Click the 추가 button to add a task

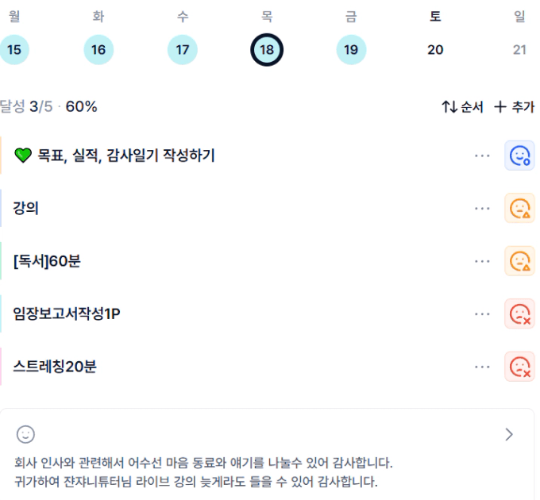click(514, 107)
